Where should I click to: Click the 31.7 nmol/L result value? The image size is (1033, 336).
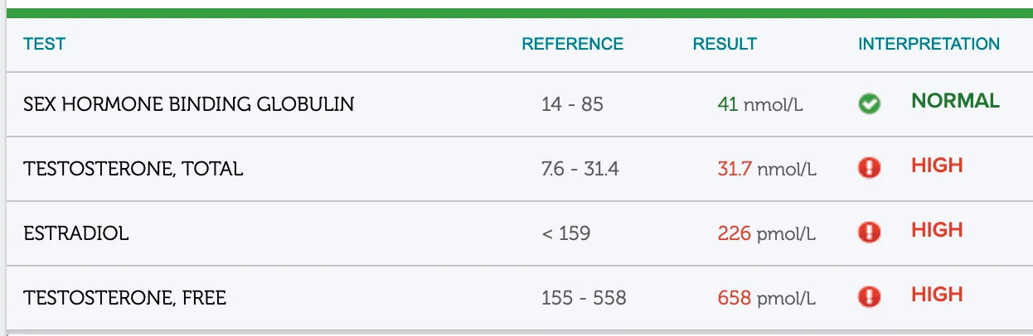[x=767, y=170]
